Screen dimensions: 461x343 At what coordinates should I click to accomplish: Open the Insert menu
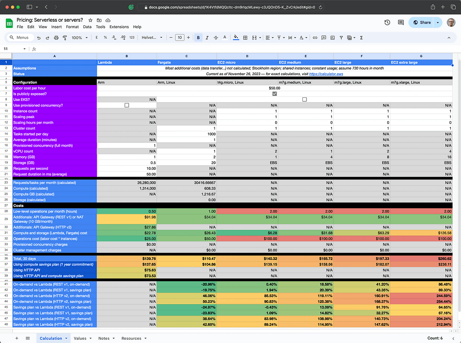[56, 27]
